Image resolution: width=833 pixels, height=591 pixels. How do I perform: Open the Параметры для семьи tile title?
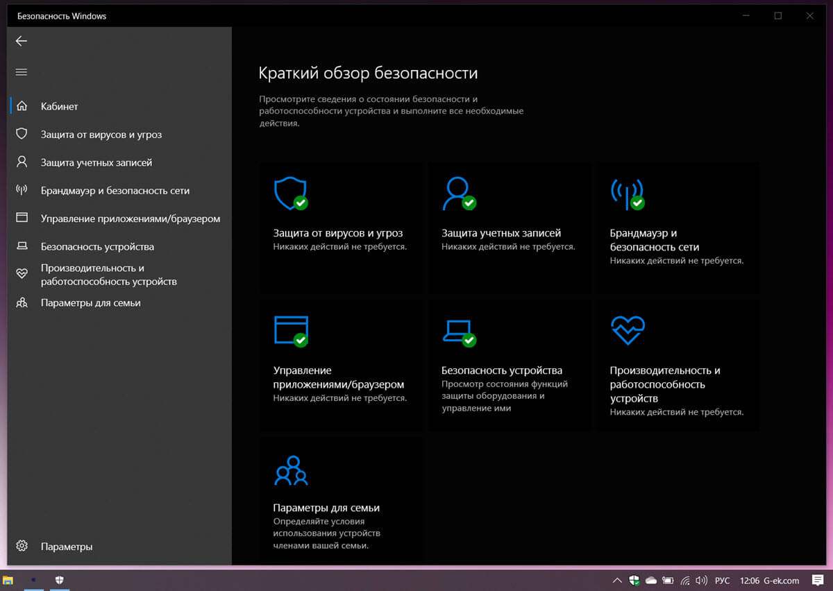(x=326, y=508)
